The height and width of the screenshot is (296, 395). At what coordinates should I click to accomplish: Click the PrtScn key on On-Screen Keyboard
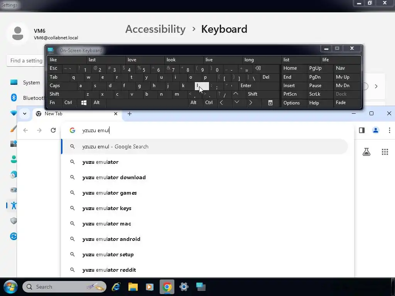coord(294,94)
